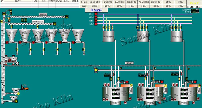Click the yellow M motor on the #2 mixer
This screenshot has height=108, width=202.
(x=165, y=85)
